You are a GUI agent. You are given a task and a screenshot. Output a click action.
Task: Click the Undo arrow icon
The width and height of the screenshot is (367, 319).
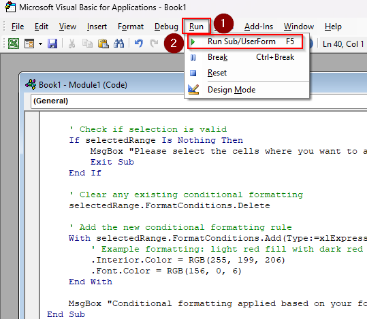click(x=139, y=44)
